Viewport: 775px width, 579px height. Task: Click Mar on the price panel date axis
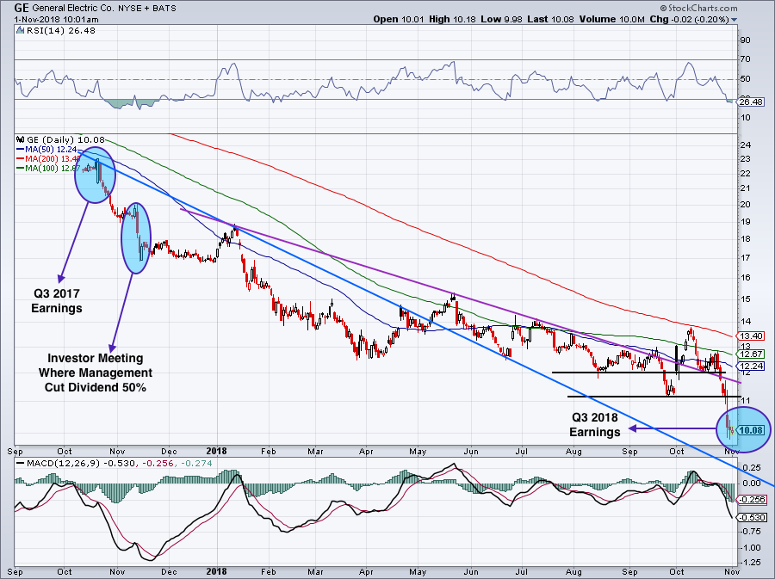[315, 451]
